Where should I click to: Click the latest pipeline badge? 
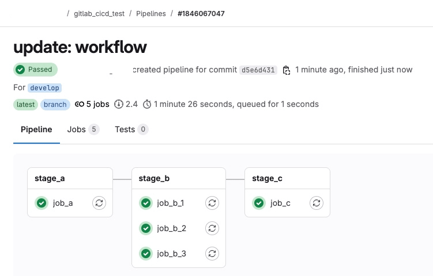pos(26,105)
